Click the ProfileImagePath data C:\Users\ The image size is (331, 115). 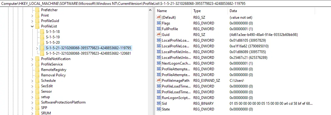237,81
